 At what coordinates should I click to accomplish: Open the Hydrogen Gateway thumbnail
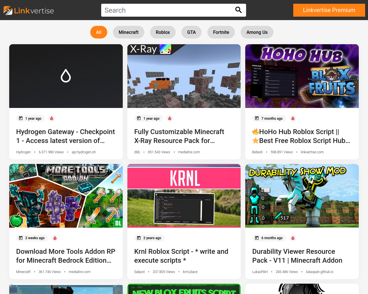(66, 76)
